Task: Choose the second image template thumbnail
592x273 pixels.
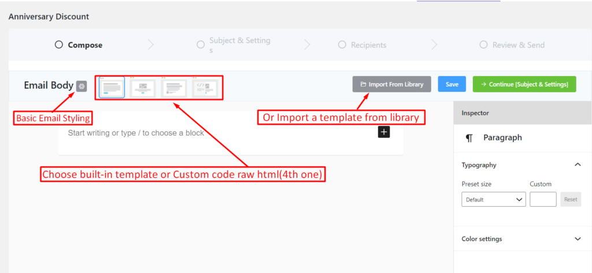Action: (143, 88)
